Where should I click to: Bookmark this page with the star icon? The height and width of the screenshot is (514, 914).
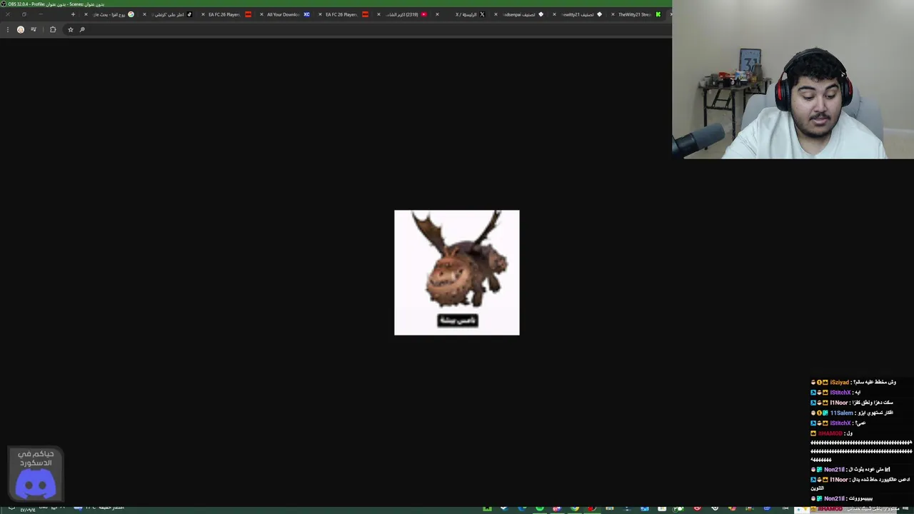70,29
